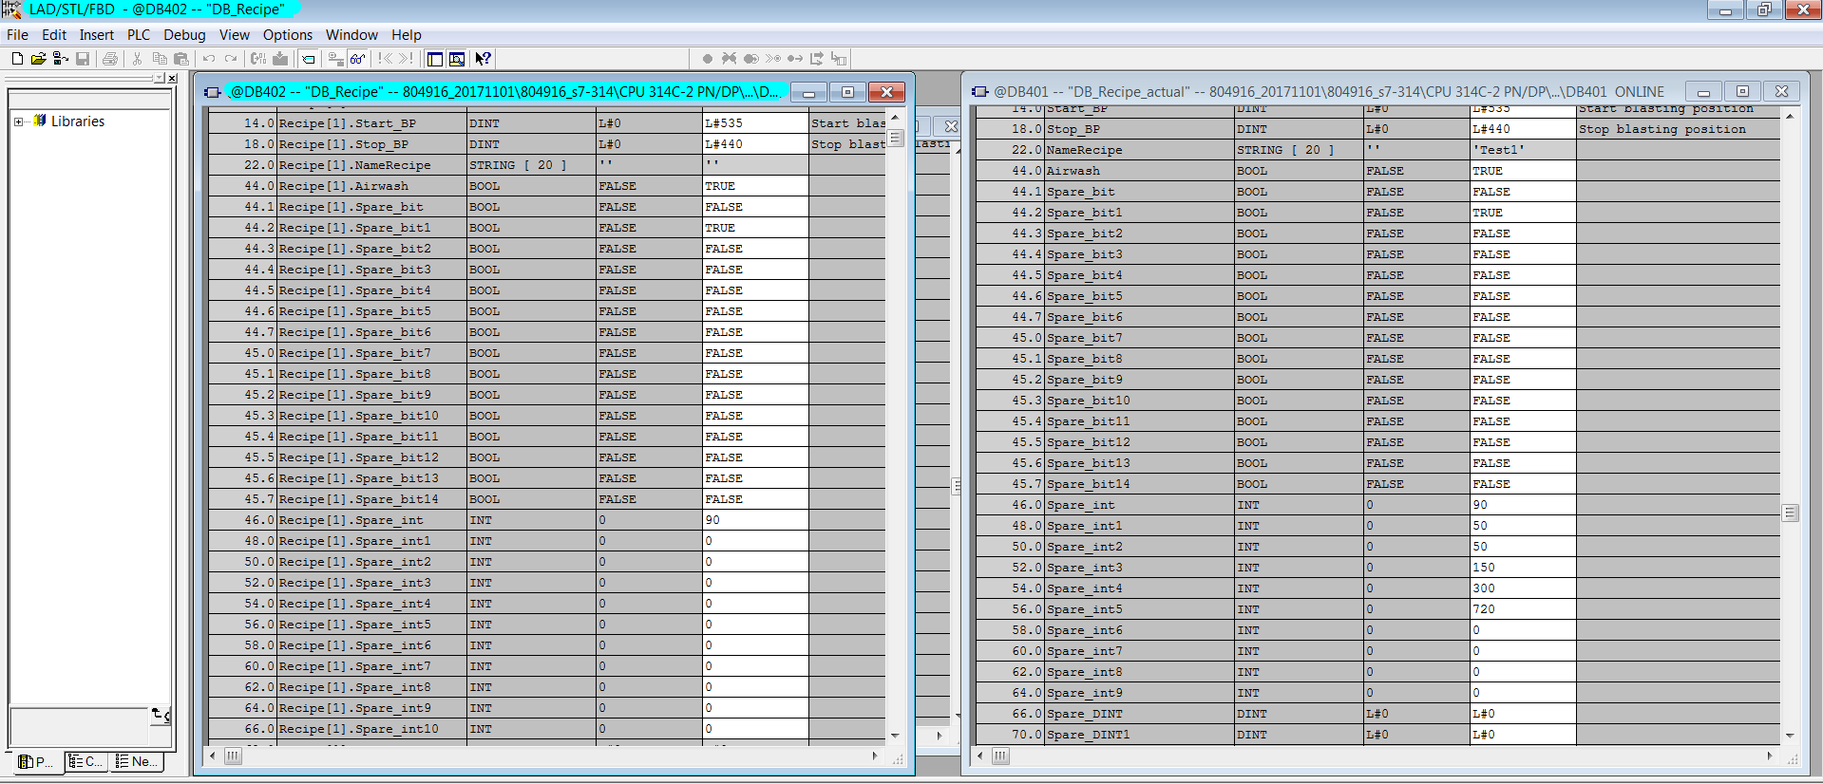Open the Window menu
1823x784 pixels.
coord(351,35)
